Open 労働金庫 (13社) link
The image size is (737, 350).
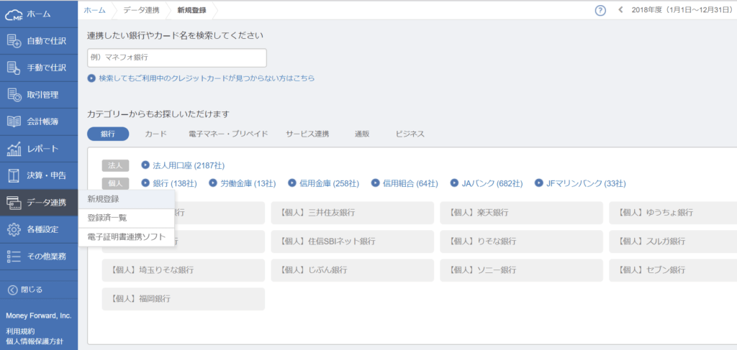(x=248, y=183)
